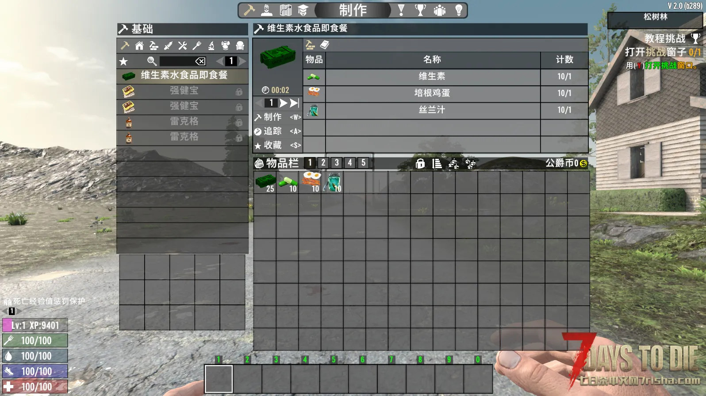Select vitamins stack in inventory
Screen dimensions: 706x396
click(288, 182)
